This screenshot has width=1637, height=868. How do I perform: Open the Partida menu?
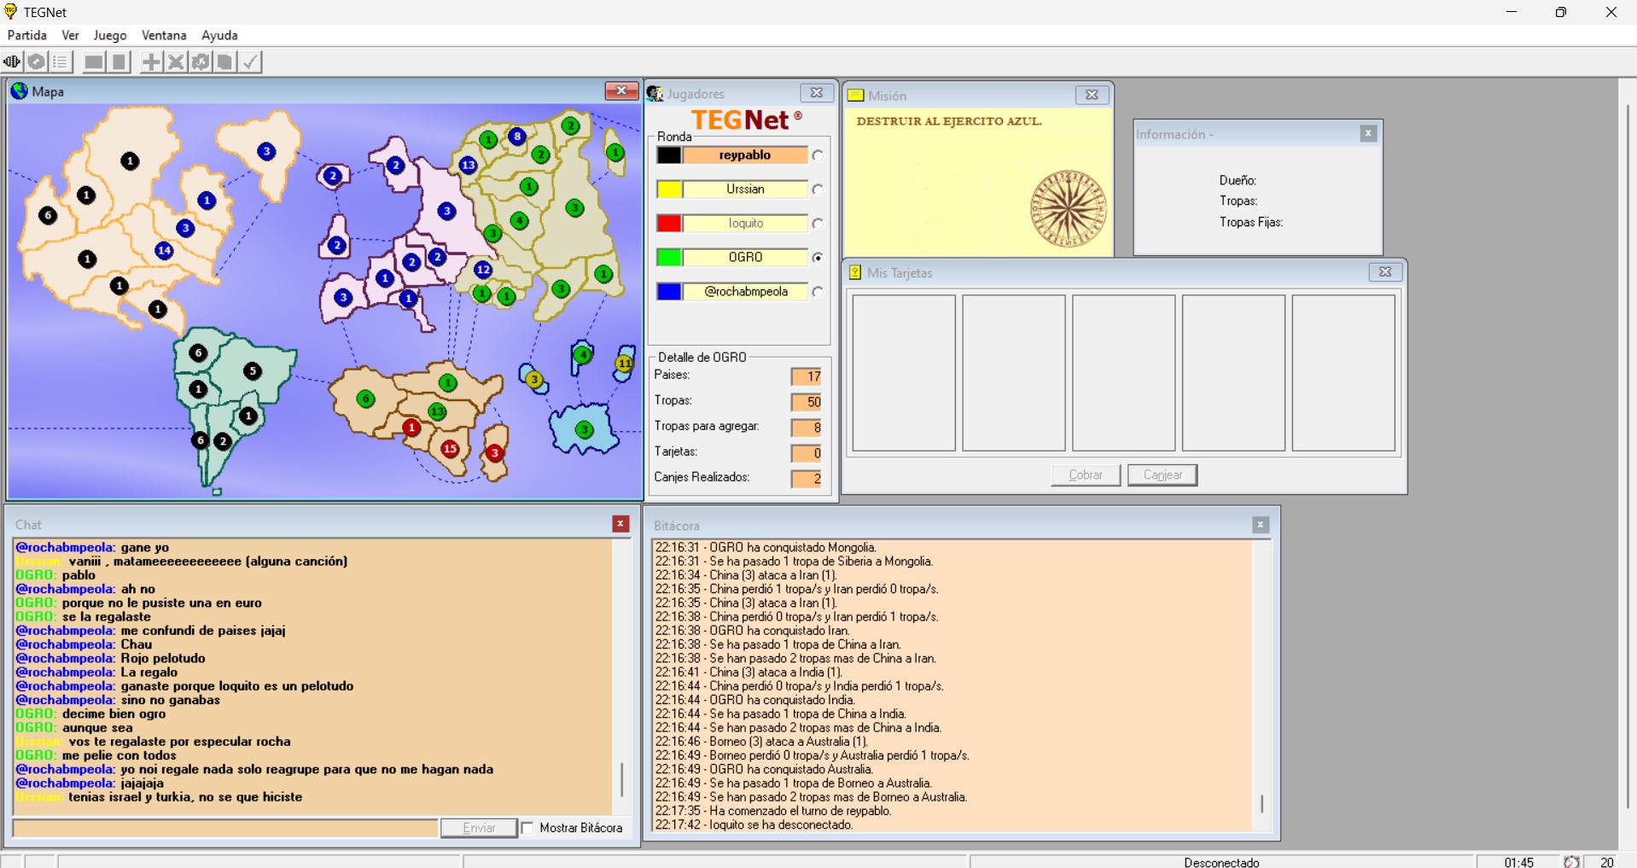click(x=27, y=35)
